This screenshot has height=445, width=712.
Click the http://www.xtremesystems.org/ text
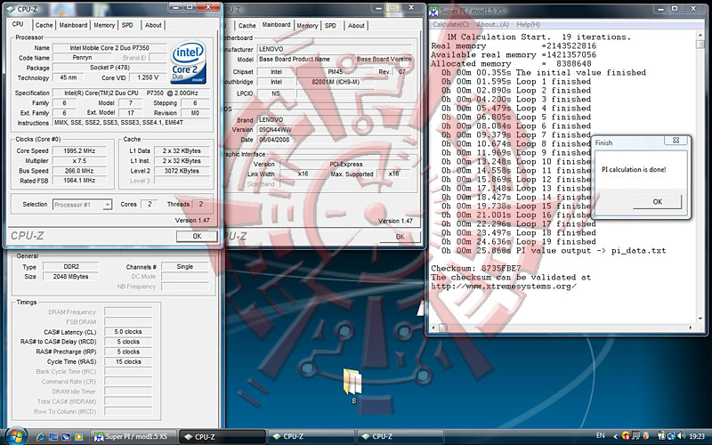click(x=504, y=287)
